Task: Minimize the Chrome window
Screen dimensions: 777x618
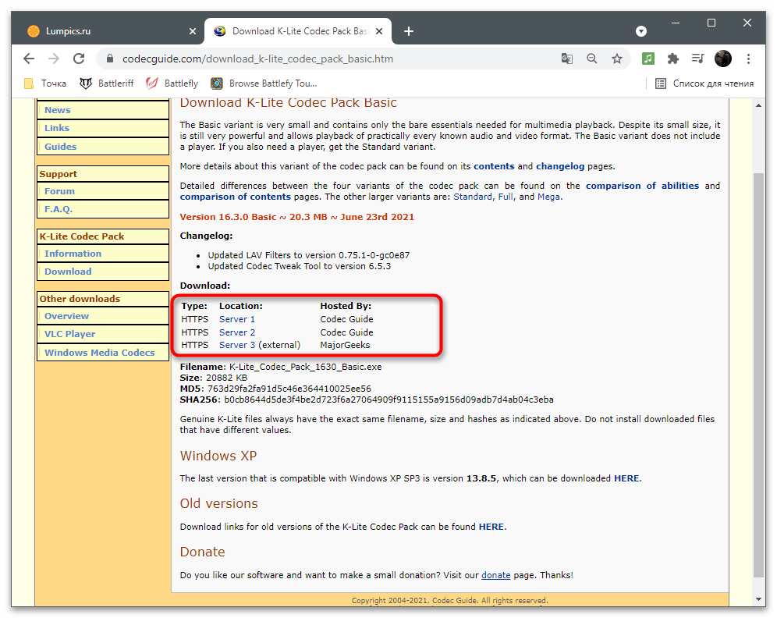Action: click(x=676, y=23)
